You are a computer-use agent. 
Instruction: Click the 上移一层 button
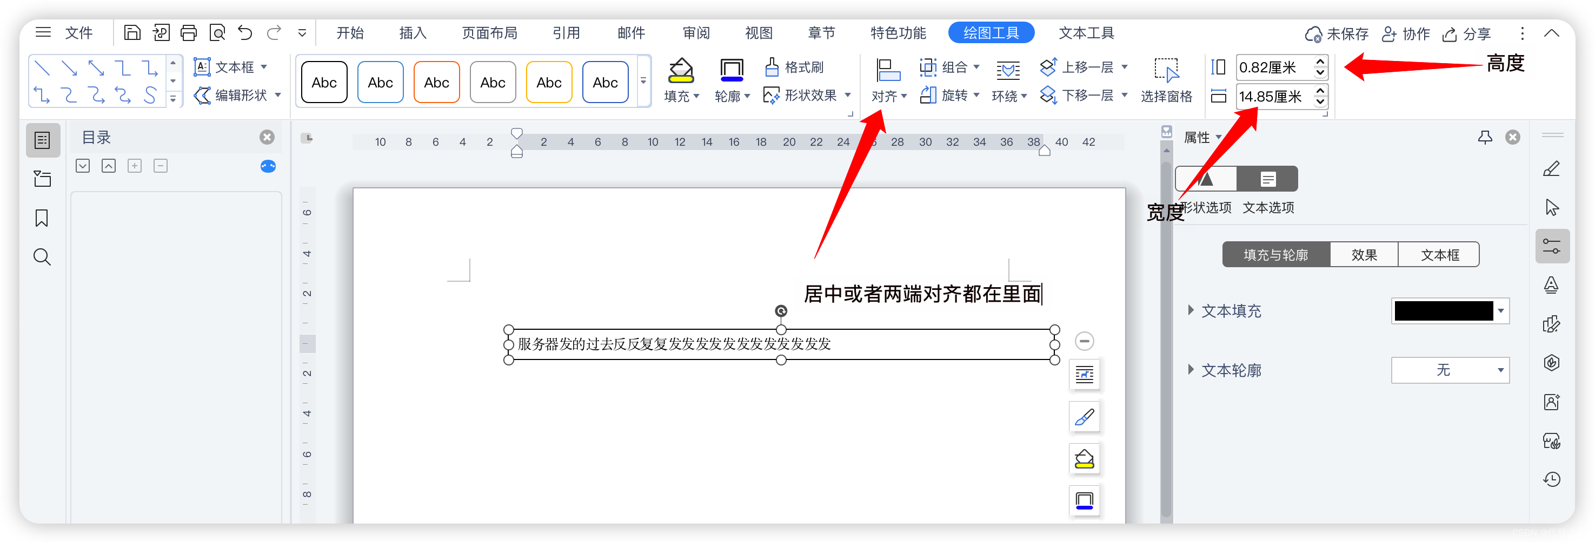pyautogui.click(x=1084, y=67)
